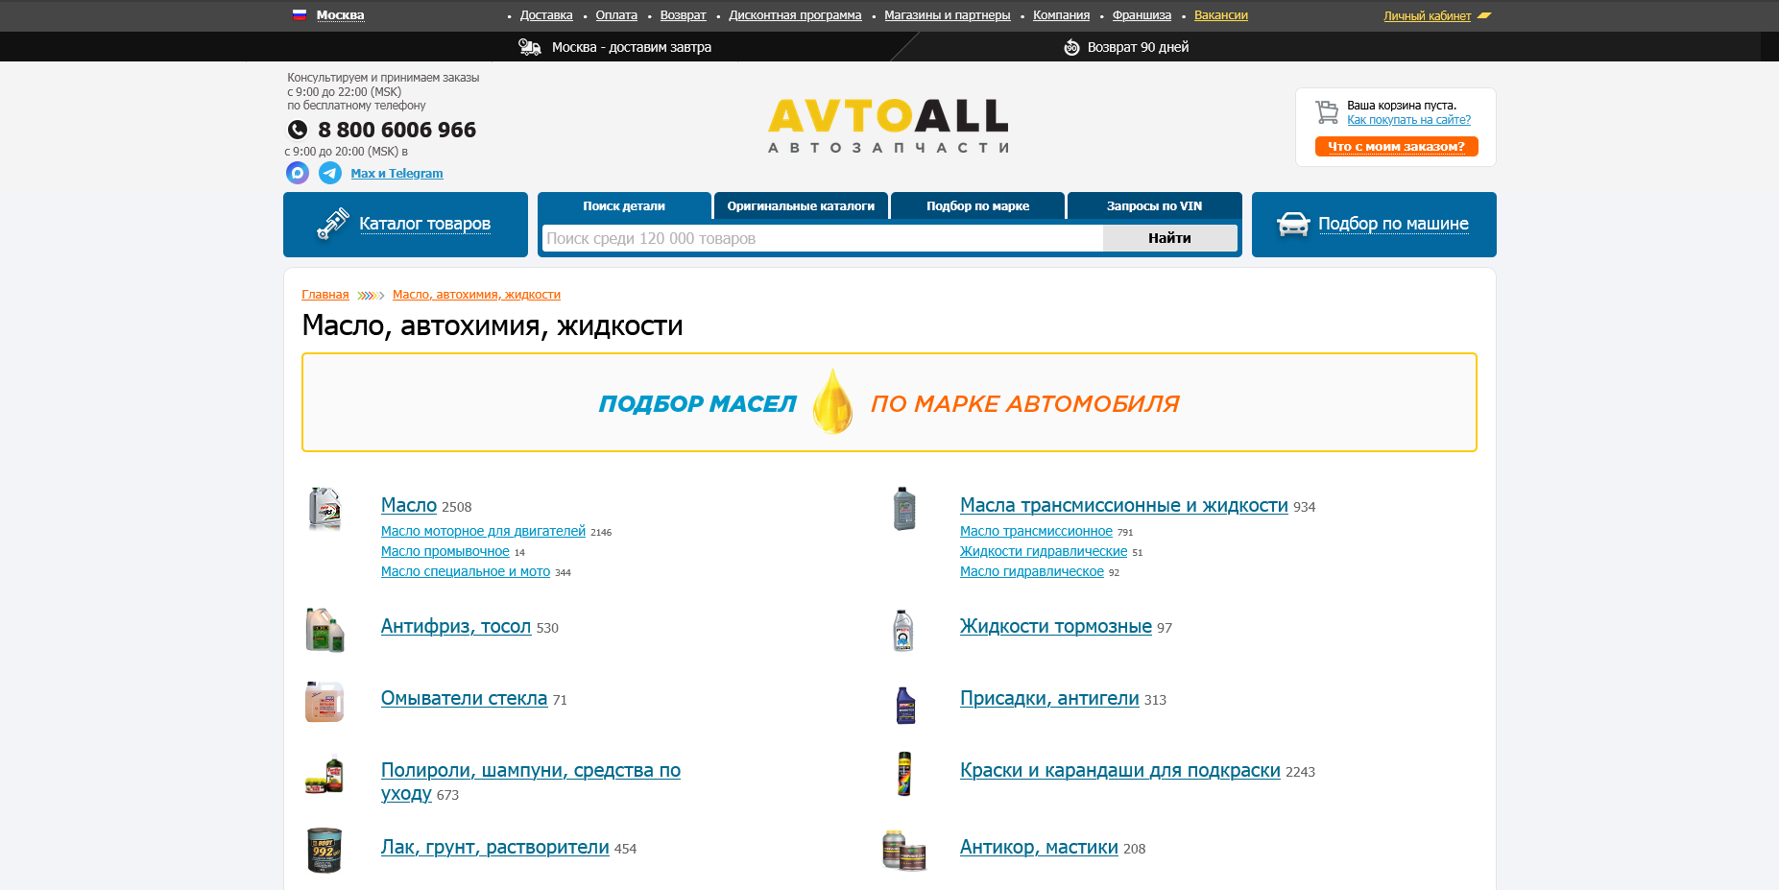Open the Москва city selector
Screen dimensions: 1779x890
(x=340, y=14)
